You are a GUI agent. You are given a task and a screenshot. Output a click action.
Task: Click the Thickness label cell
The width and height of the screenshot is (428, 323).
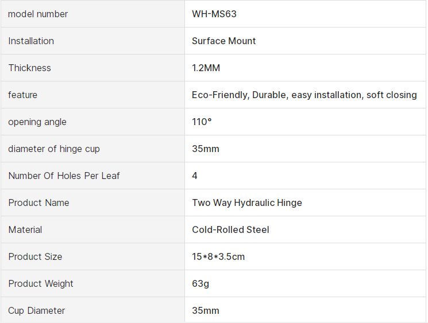pyautogui.click(x=30, y=68)
